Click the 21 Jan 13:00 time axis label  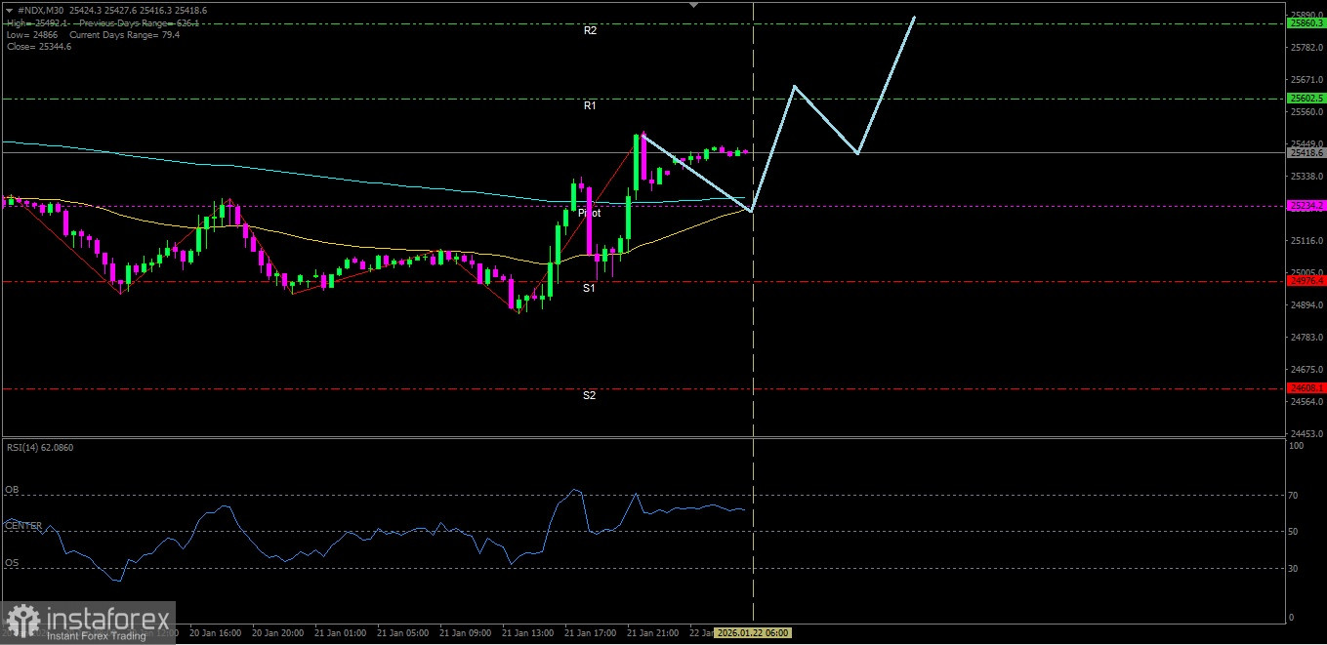[531, 633]
